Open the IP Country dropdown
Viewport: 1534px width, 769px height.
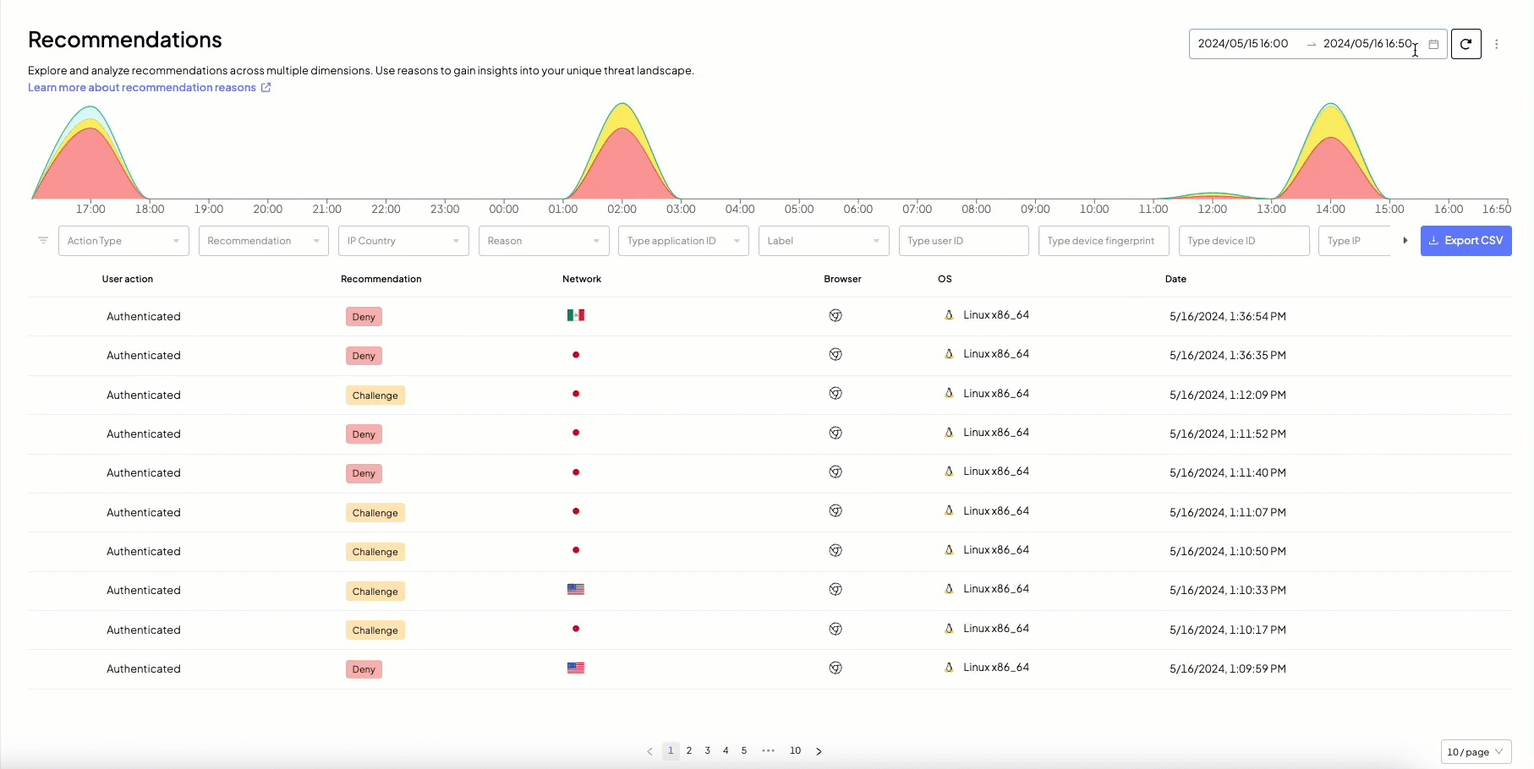point(403,241)
